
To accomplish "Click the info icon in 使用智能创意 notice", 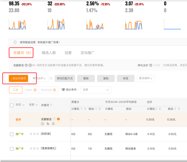I will click(15, 42).
